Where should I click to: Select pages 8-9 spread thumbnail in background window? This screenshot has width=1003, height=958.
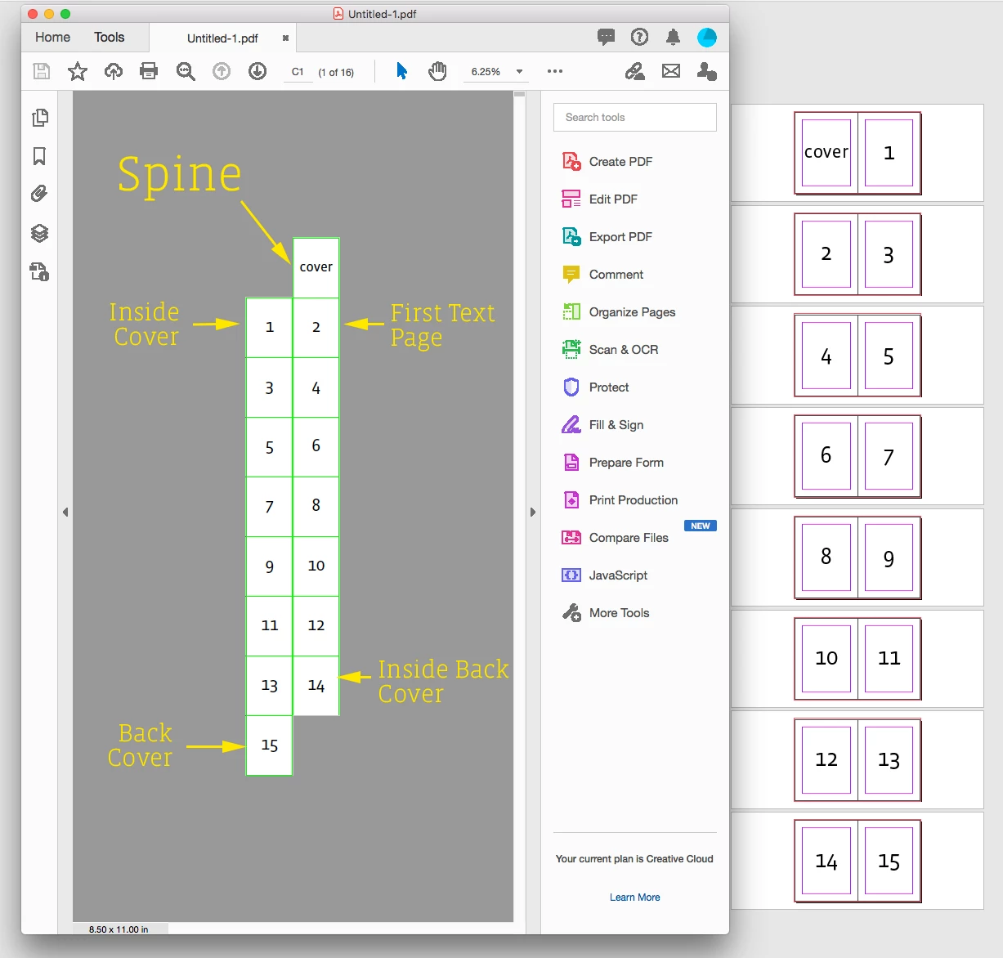(857, 557)
